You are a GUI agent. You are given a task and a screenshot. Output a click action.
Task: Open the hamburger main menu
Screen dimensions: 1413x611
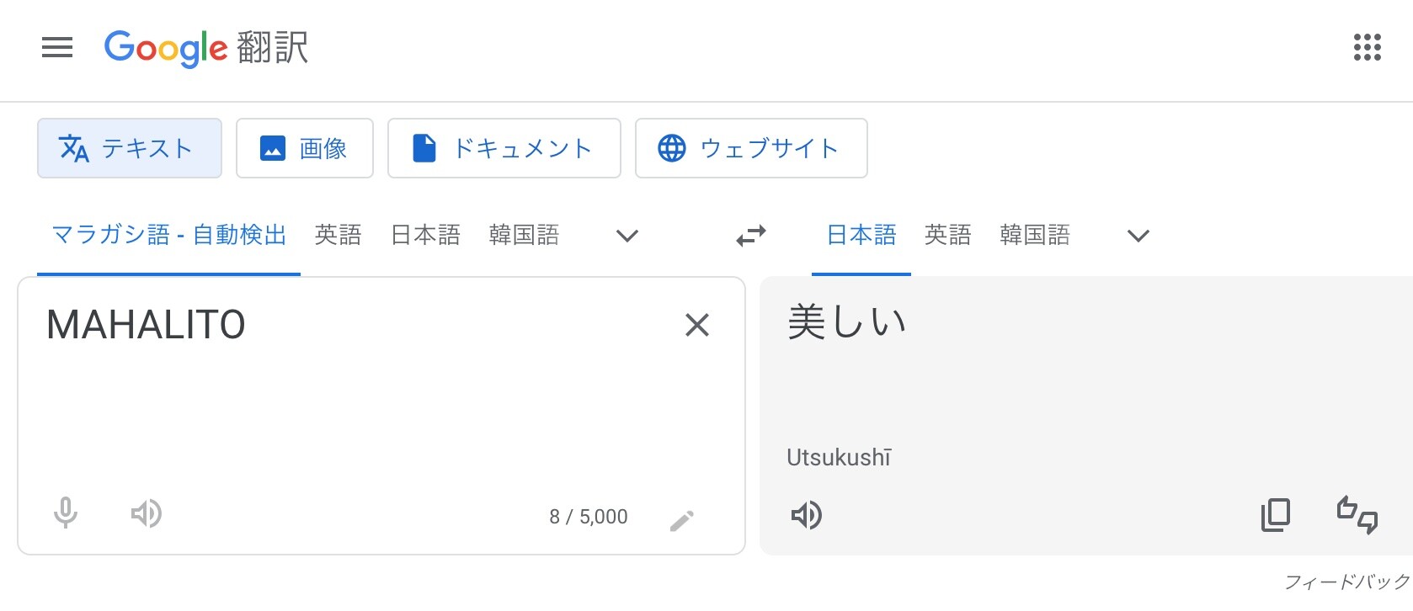[57, 48]
